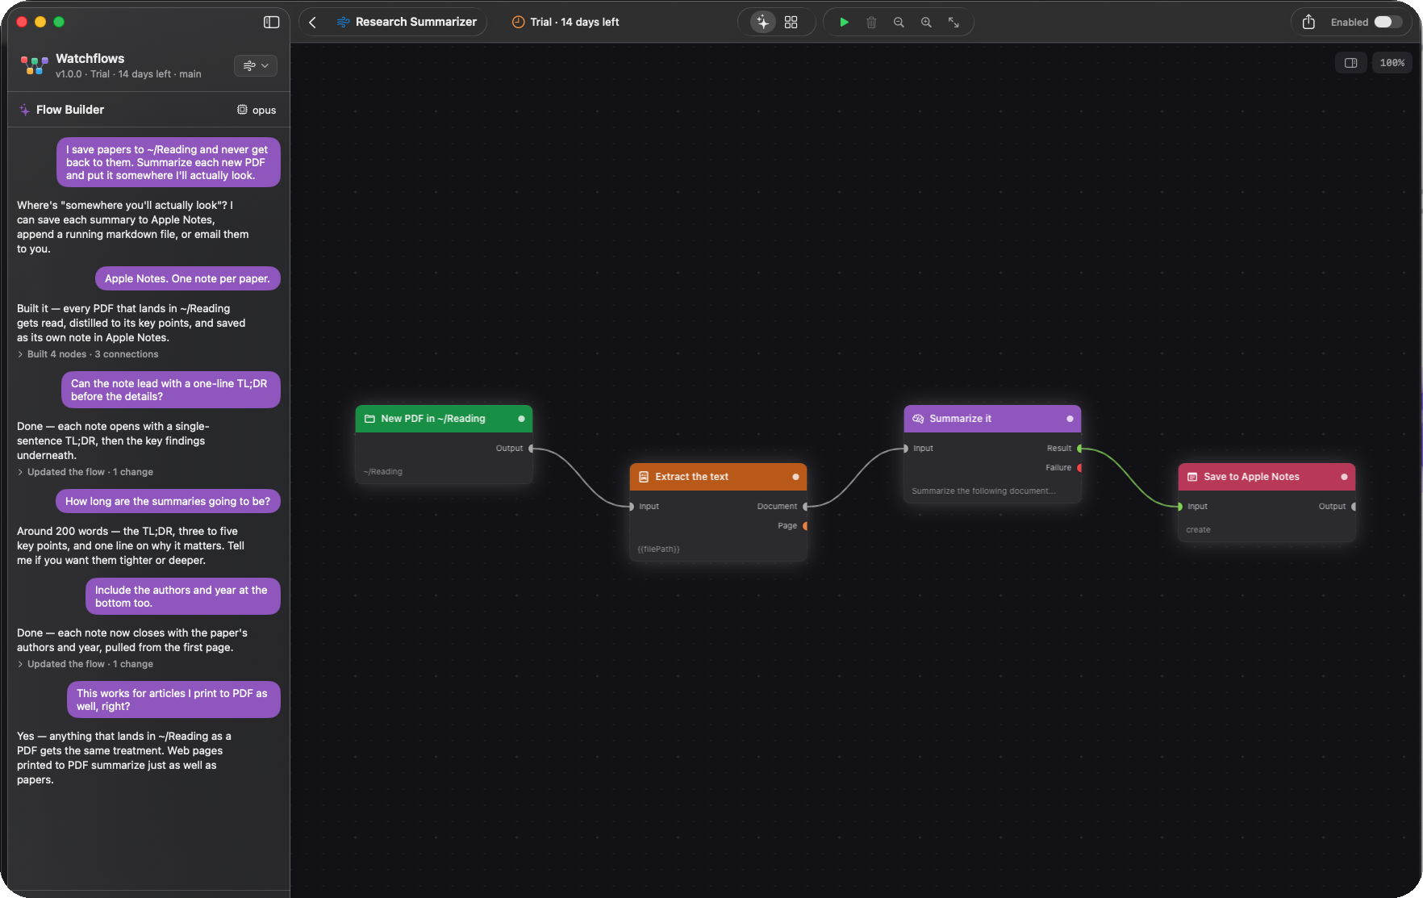The height and width of the screenshot is (898, 1423).
Task: Click Input port of Summarize it node
Action: tap(906, 449)
